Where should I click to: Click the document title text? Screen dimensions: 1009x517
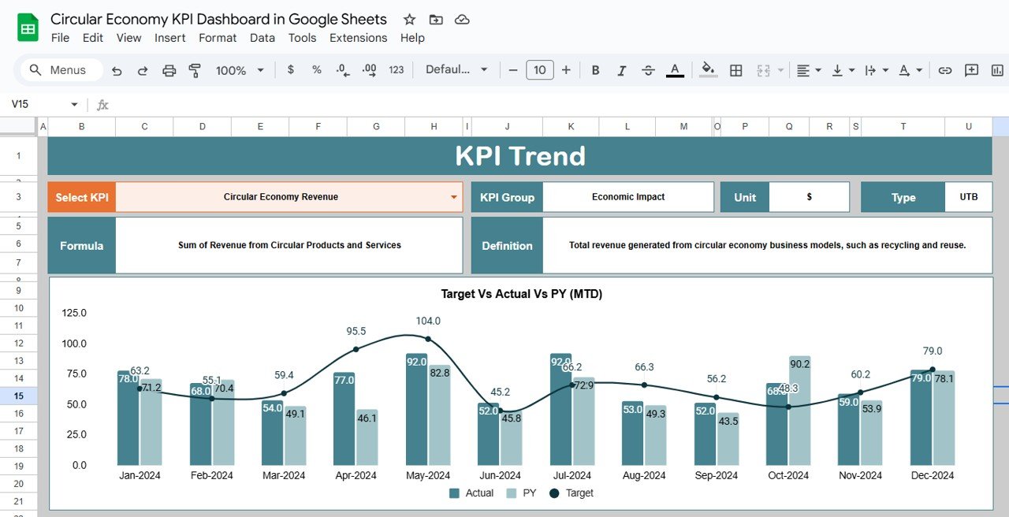(218, 19)
